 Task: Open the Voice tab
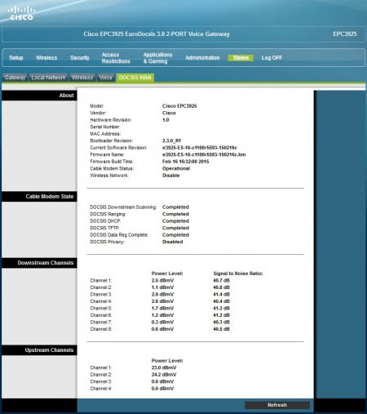106,78
